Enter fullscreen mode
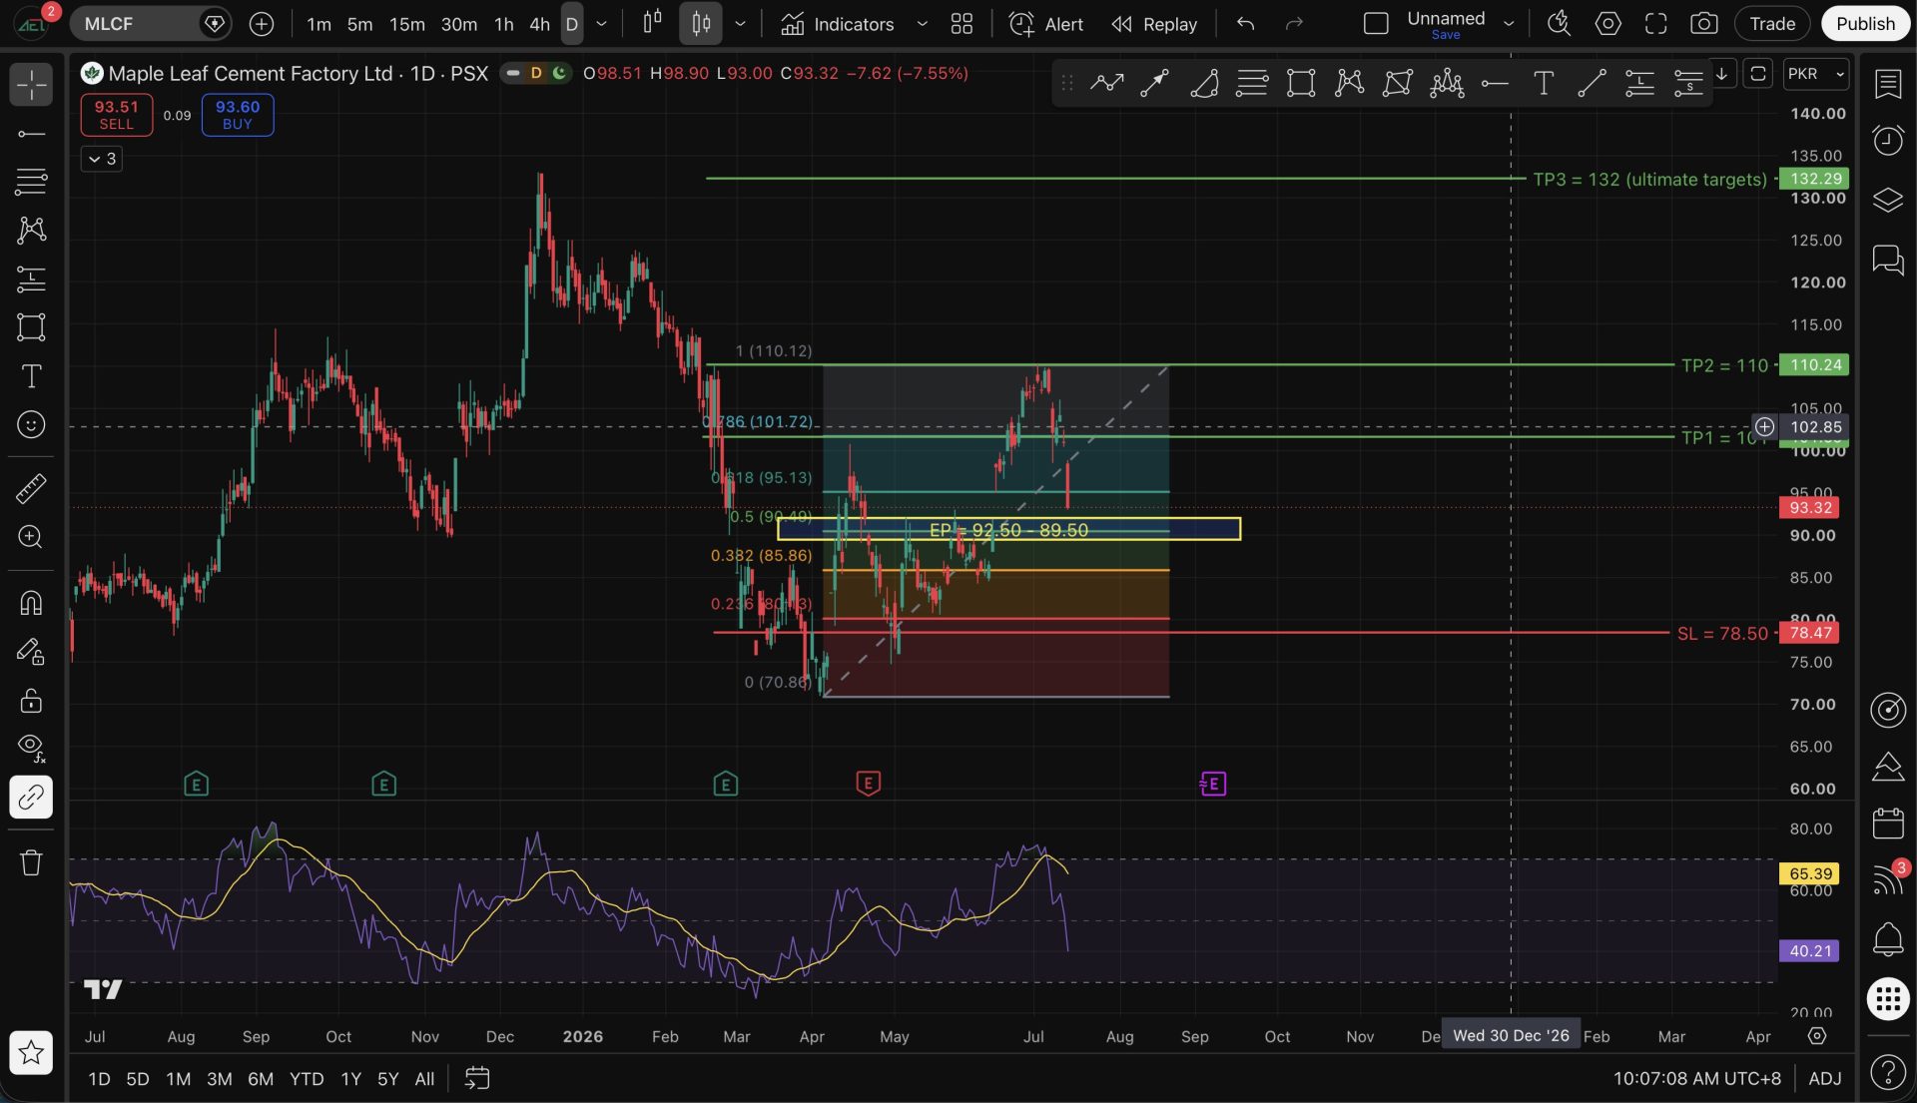The width and height of the screenshot is (1917, 1103). (x=1655, y=24)
